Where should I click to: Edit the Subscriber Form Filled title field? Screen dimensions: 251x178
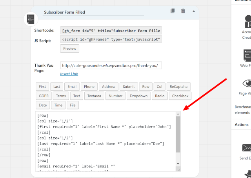(x=93, y=12)
